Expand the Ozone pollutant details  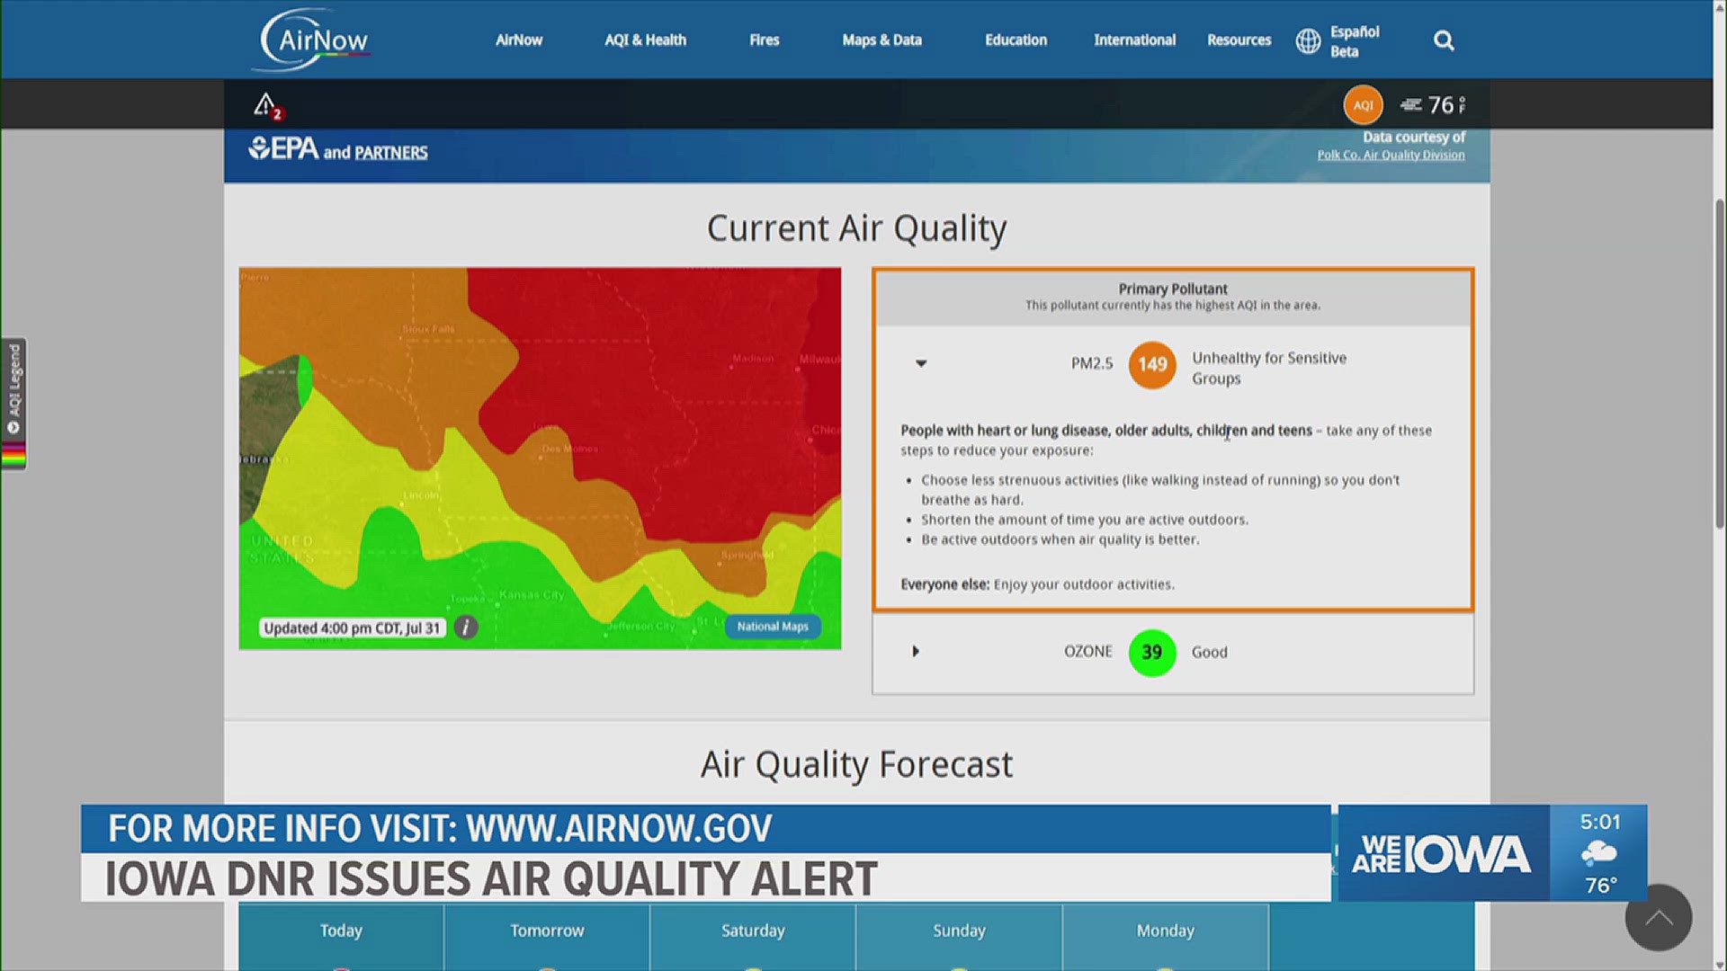point(916,651)
